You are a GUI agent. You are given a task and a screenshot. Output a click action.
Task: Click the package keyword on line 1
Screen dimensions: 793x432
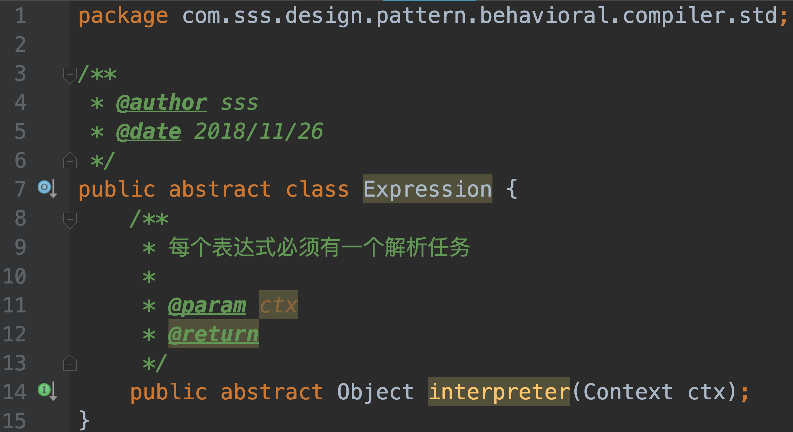(123, 15)
